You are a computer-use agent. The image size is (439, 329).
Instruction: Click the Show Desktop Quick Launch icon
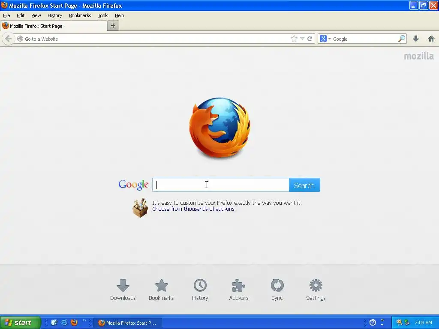pyautogui.click(x=54, y=322)
